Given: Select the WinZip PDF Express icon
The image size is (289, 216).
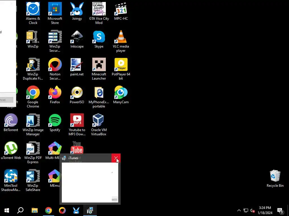Looking at the screenshot, I should coord(33,152).
